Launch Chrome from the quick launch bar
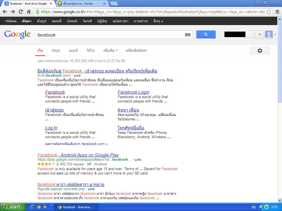The image size is (282, 211). tap(39, 207)
